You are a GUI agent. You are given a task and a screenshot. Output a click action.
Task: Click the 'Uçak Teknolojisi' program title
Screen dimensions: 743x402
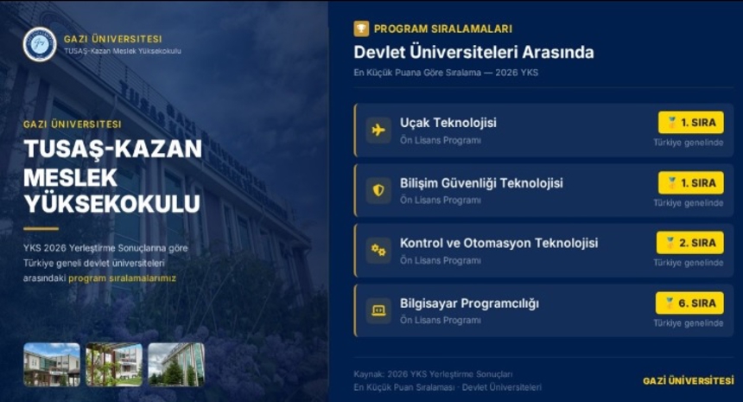tap(448, 123)
